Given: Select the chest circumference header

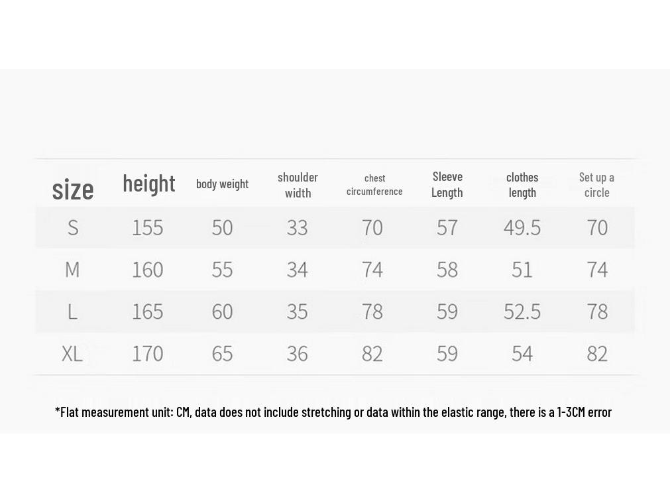Looking at the screenshot, I should 374,185.
